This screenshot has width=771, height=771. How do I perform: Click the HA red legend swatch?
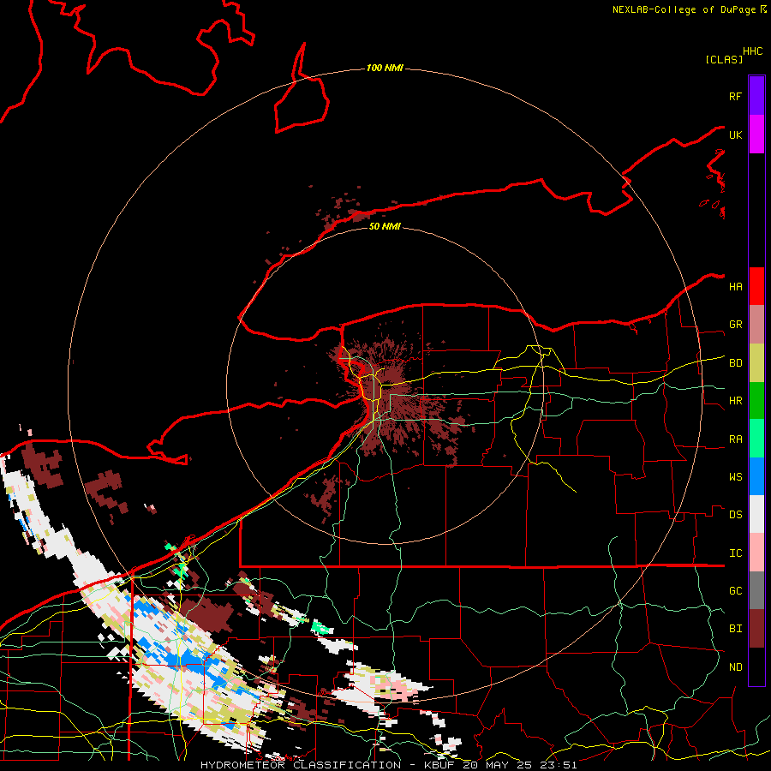(x=756, y=286)
